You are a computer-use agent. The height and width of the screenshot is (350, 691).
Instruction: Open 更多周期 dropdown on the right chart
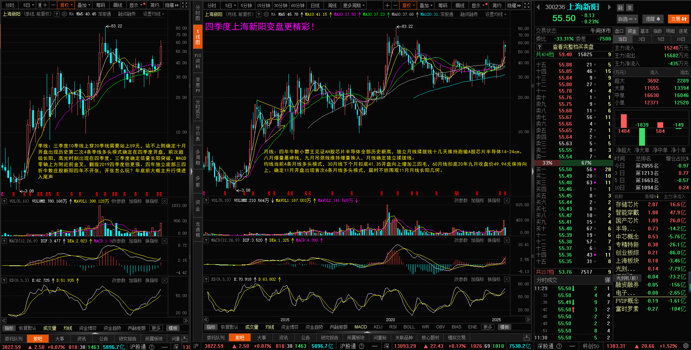click(354, 5)
